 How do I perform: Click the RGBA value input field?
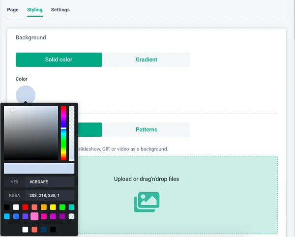click(x=49, y=195)
